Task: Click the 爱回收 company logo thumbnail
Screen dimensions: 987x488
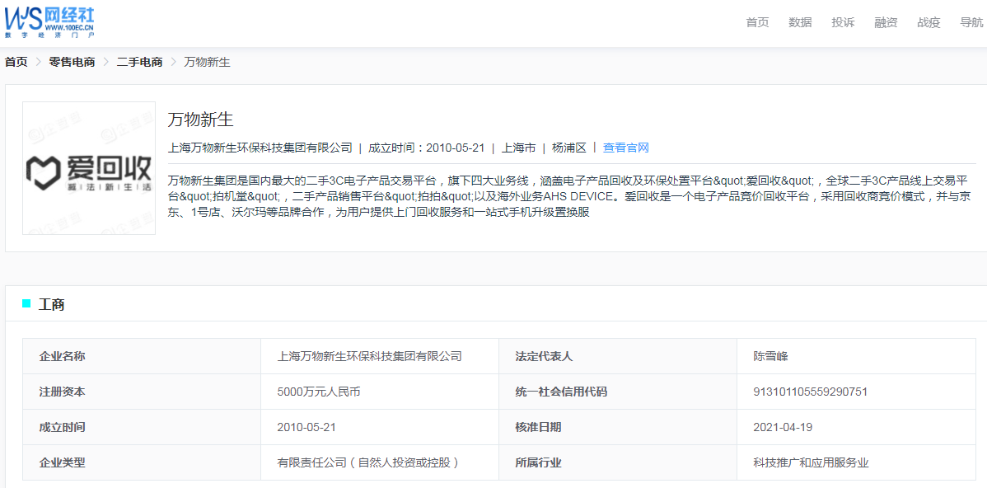Action: coord(89,168)
